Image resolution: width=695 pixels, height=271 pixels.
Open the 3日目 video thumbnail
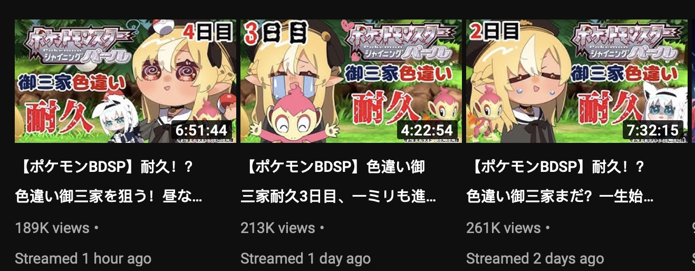click(x=351, y=81)
